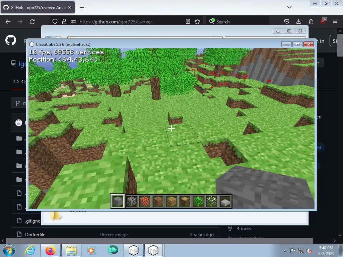Select the stone block in hotbar

coord(118,201)
